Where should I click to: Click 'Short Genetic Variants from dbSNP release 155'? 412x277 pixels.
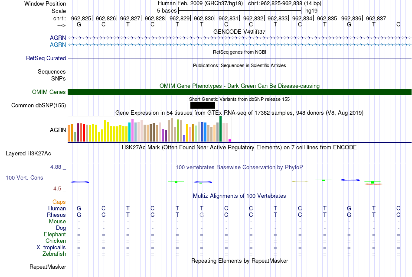coord(239,99)
